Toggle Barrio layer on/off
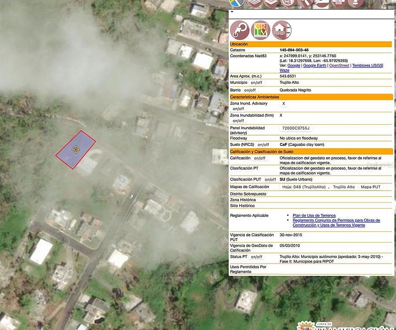Viewport: 396px width, 330px height. pyautogui.click(x=250, y=90)
